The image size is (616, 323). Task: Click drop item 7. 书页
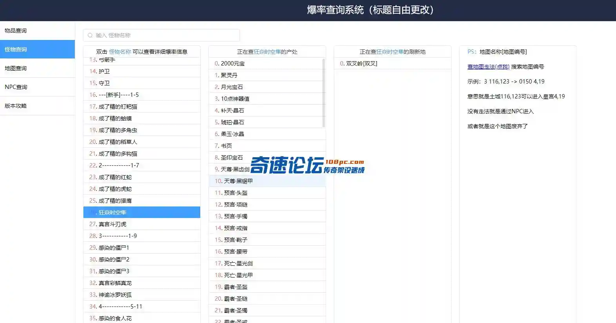pos(267,146)
